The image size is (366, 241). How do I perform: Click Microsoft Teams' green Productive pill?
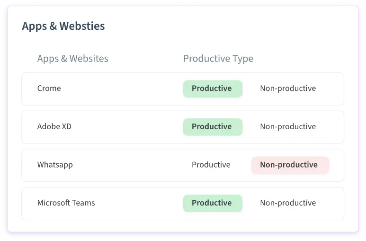pos(212,203)
